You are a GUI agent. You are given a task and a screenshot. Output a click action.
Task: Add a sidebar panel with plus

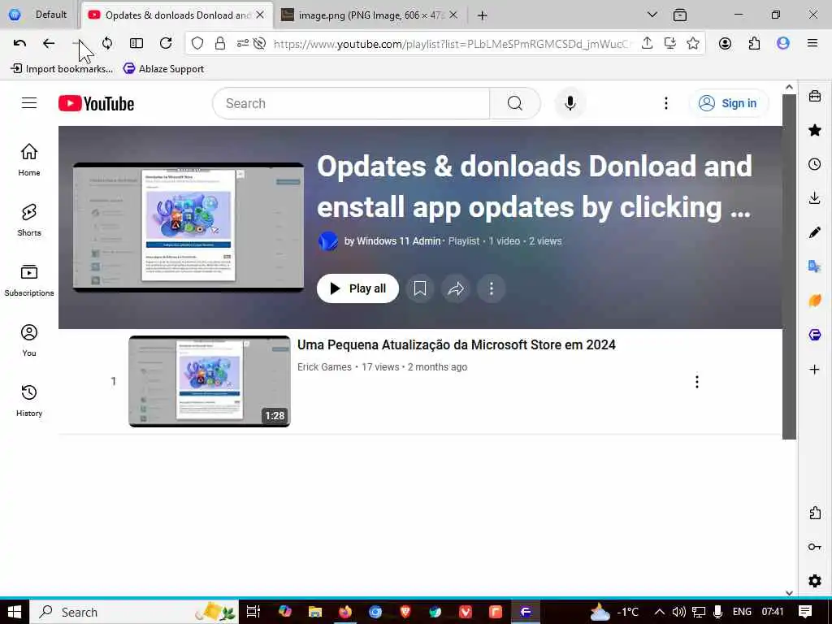pyautogui.click(x=814, y=370)
